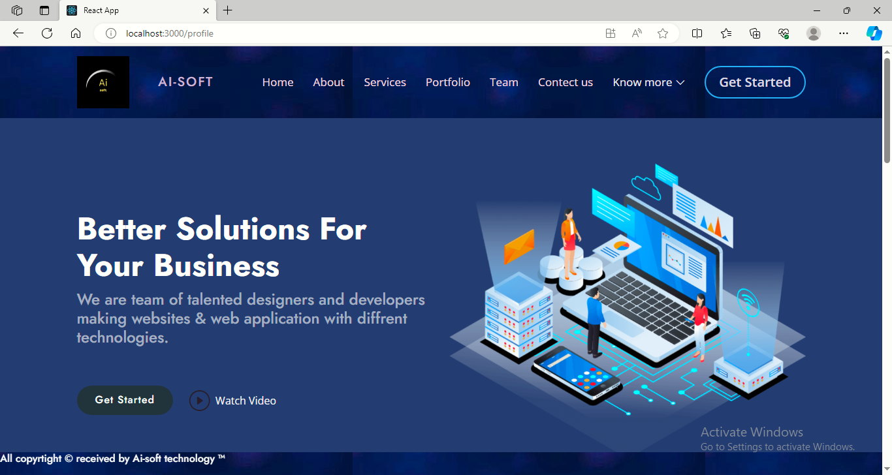Image resolution: width=892 pixels, height=475 pixels.
Task: Open Edge Settings and more menu
Action: (844, 33)
